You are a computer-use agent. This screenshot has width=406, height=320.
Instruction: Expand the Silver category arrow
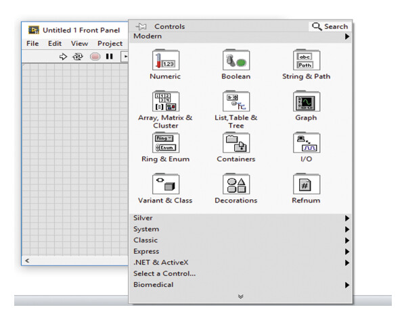click(x=347, y=218)
